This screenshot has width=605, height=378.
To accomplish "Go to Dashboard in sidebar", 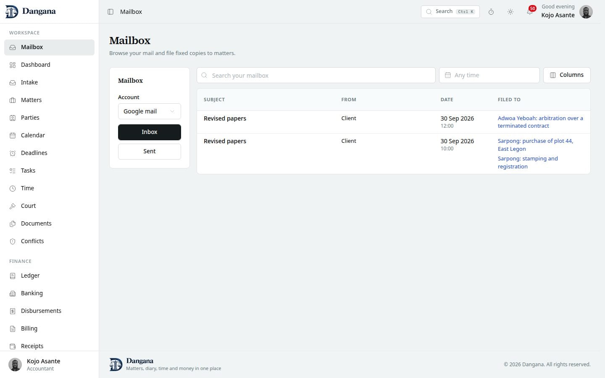I will click(x=49, y=65).
